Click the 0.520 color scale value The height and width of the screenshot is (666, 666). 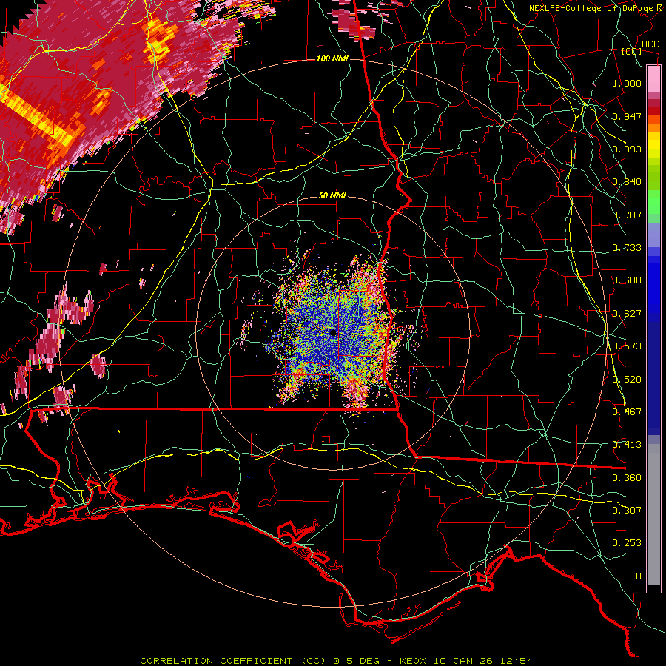pyautogui.click(x=627, y=380)
